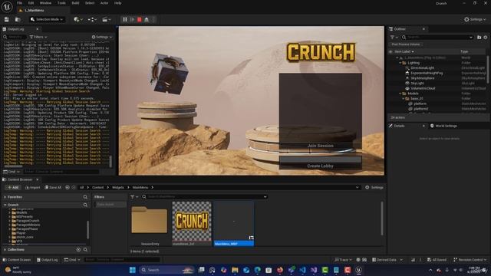
Task: Toggle the visibility eye column header in Outliner
Action: (390, 51)
